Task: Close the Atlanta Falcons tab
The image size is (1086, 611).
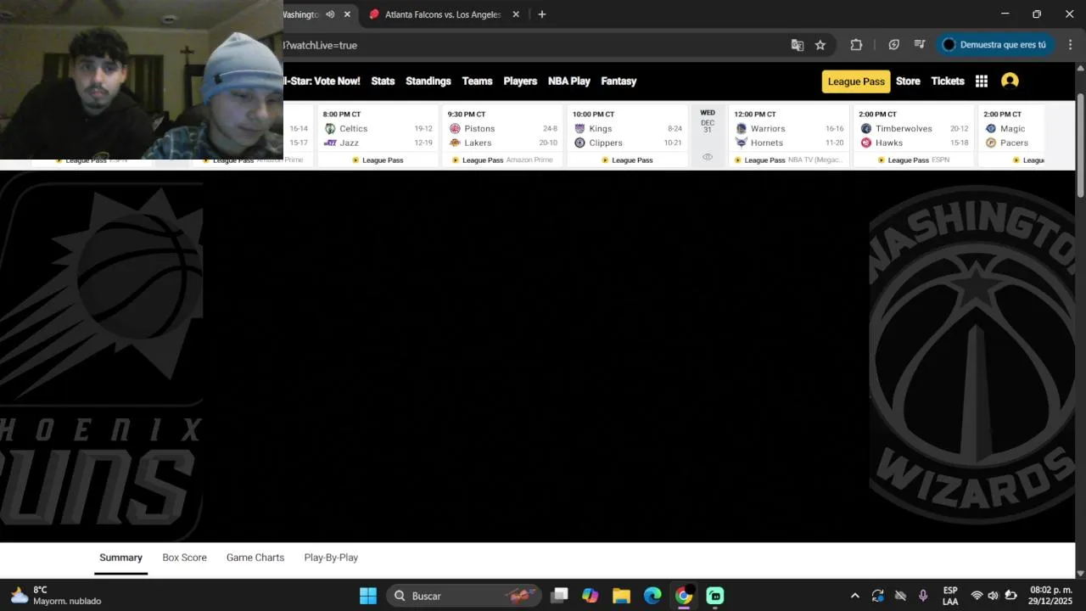Action: (x=516, y=14)
